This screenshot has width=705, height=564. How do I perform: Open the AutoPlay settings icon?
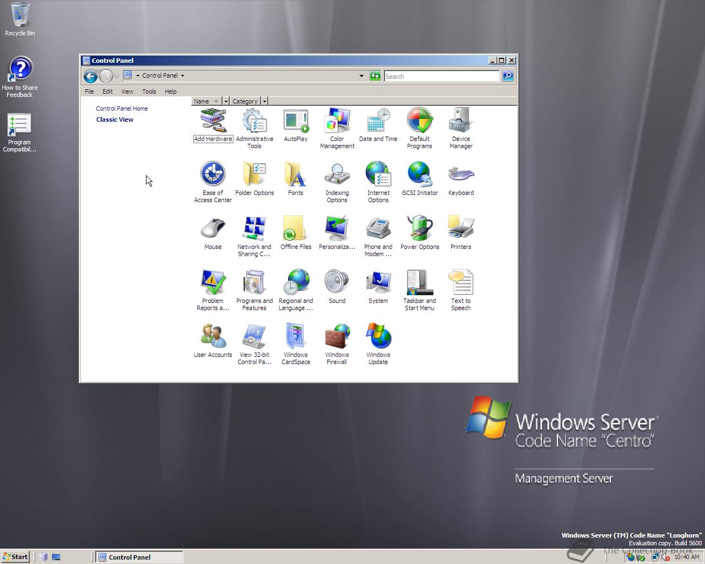(296, 126)
